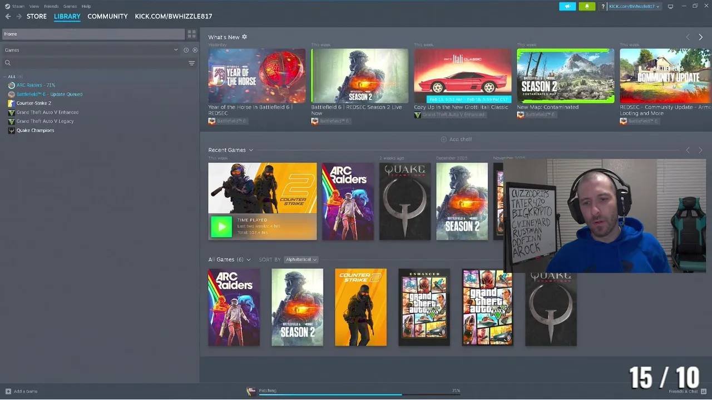The image size is (712, 400).
Task: Click the Patching download progress bar
Action: (359, 394)
